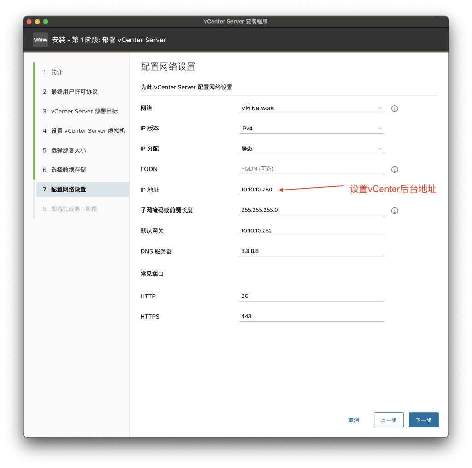This screenshot has height=468, width=472.
Task: Click the HTTP port field 80
Action: click(x=312, y=296)
